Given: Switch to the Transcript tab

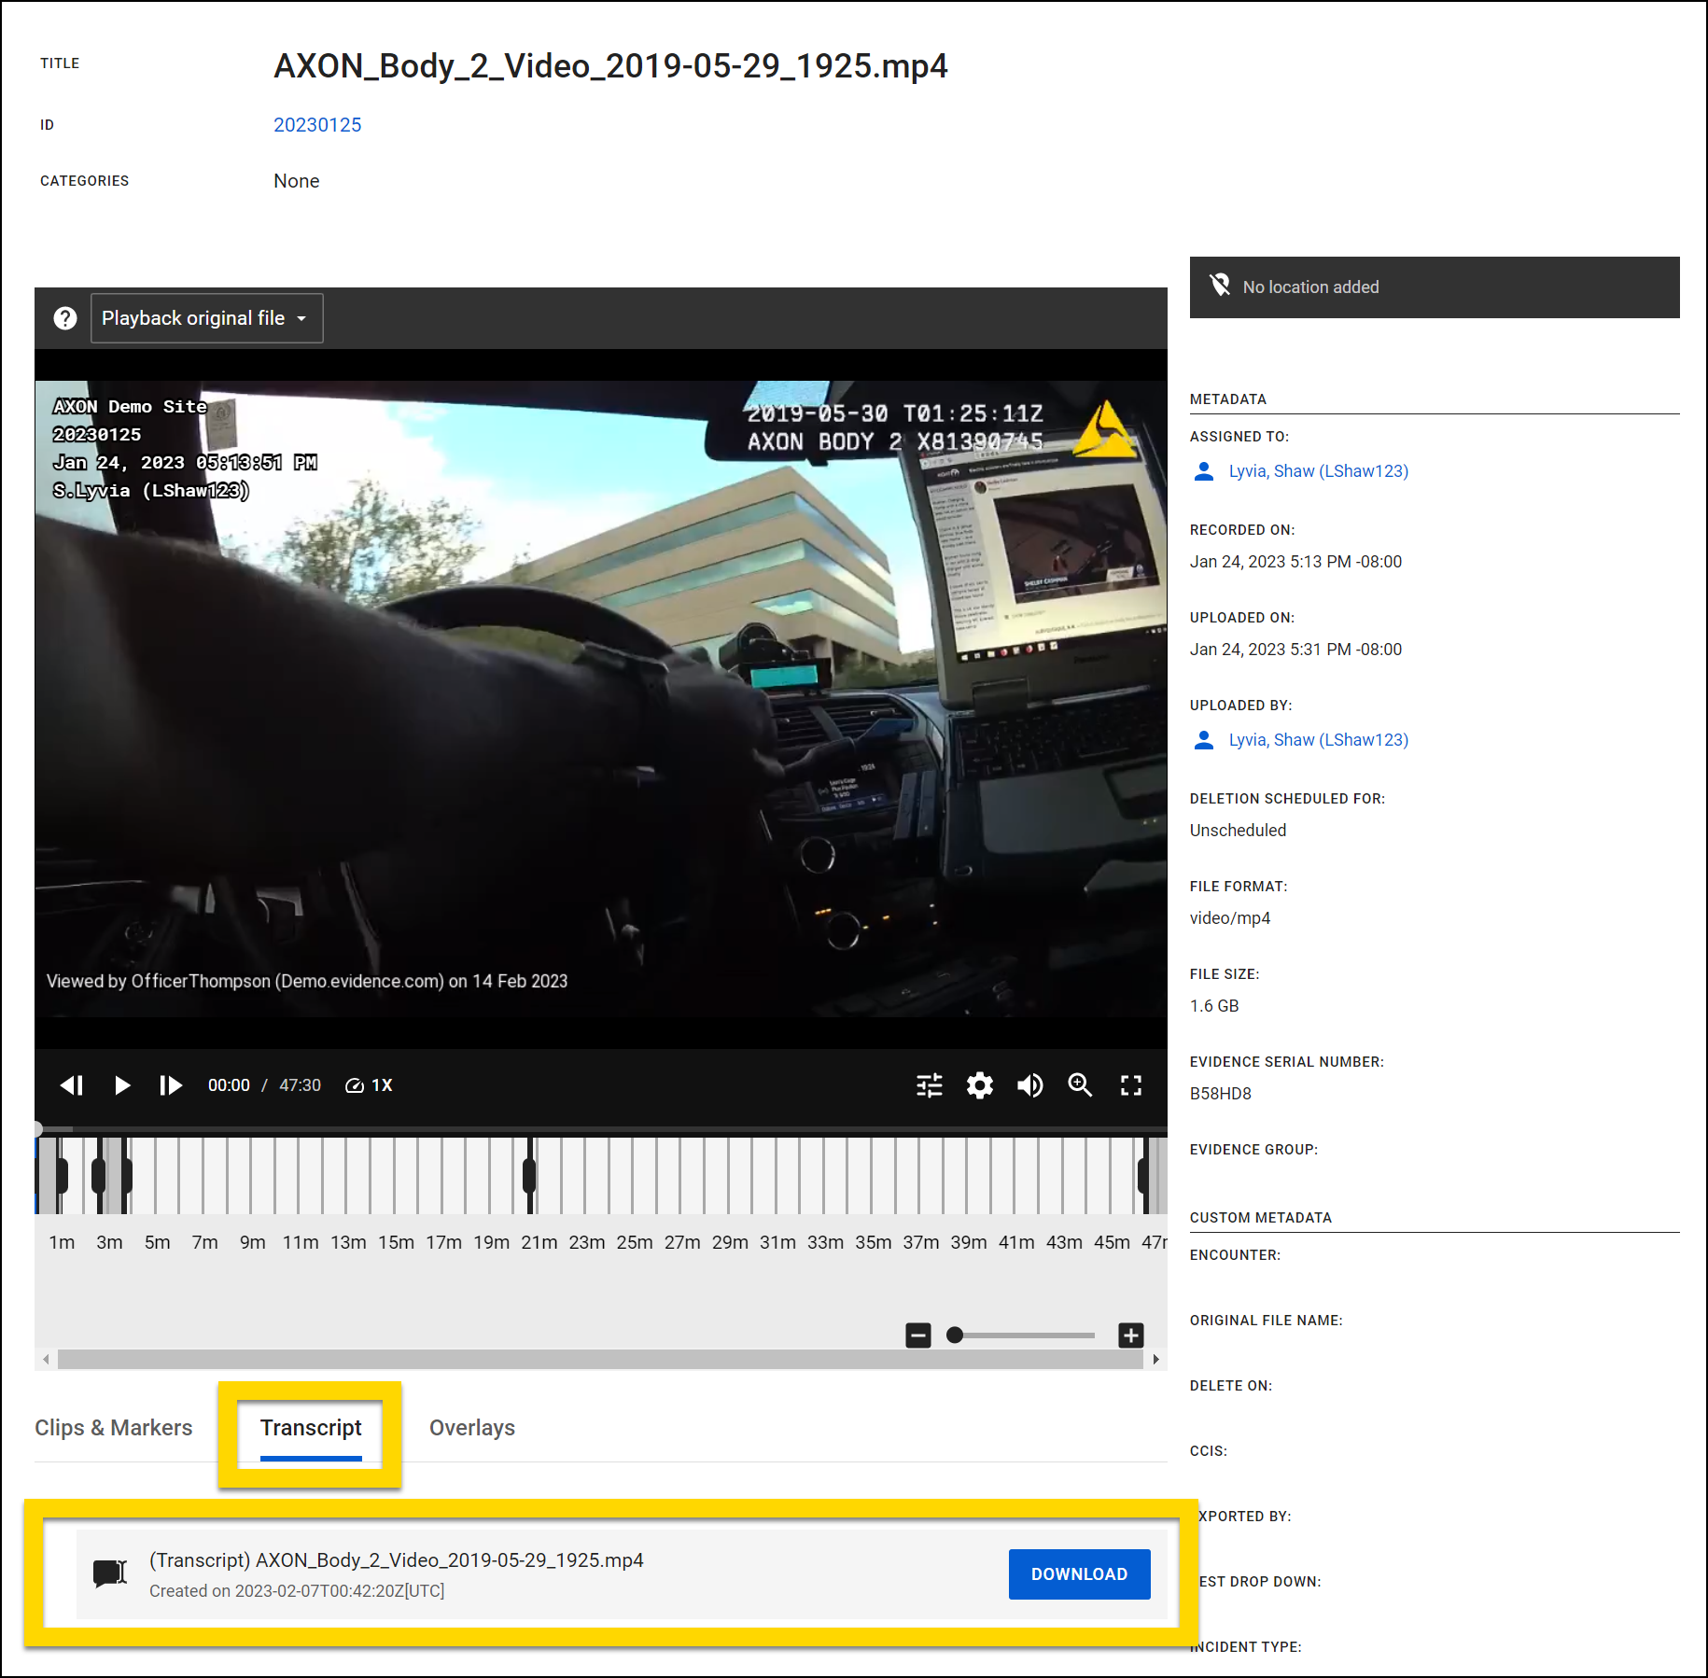Looking at the screenshot, I should (x=311, y=1428).
